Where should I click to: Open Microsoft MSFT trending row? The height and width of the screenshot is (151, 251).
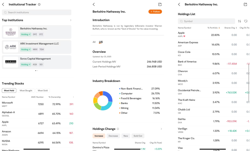pos(38,104)
